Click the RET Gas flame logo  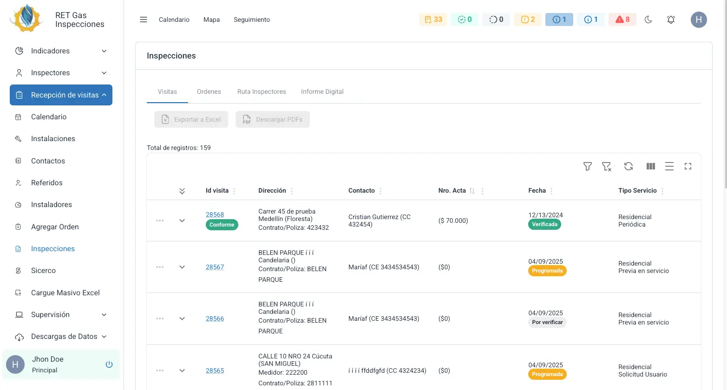pyautogui.click(x=26, y=19)
